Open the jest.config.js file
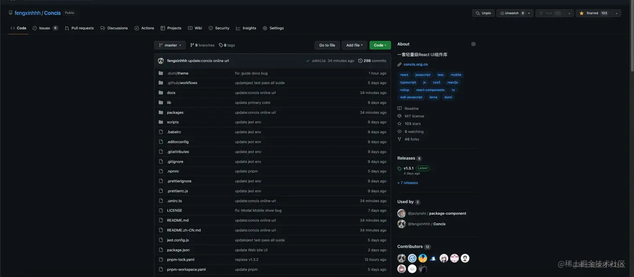 [x=178, y=240]
